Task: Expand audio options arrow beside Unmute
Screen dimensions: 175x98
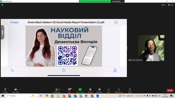Action: point(9,90)
